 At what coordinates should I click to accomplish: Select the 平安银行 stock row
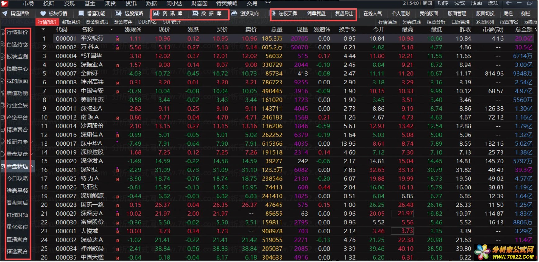tap(92, 38)
